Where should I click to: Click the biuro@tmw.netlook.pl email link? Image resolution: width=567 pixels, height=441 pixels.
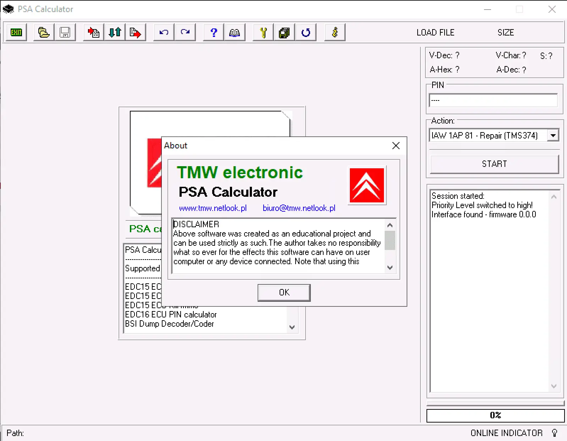pos(299,208)
